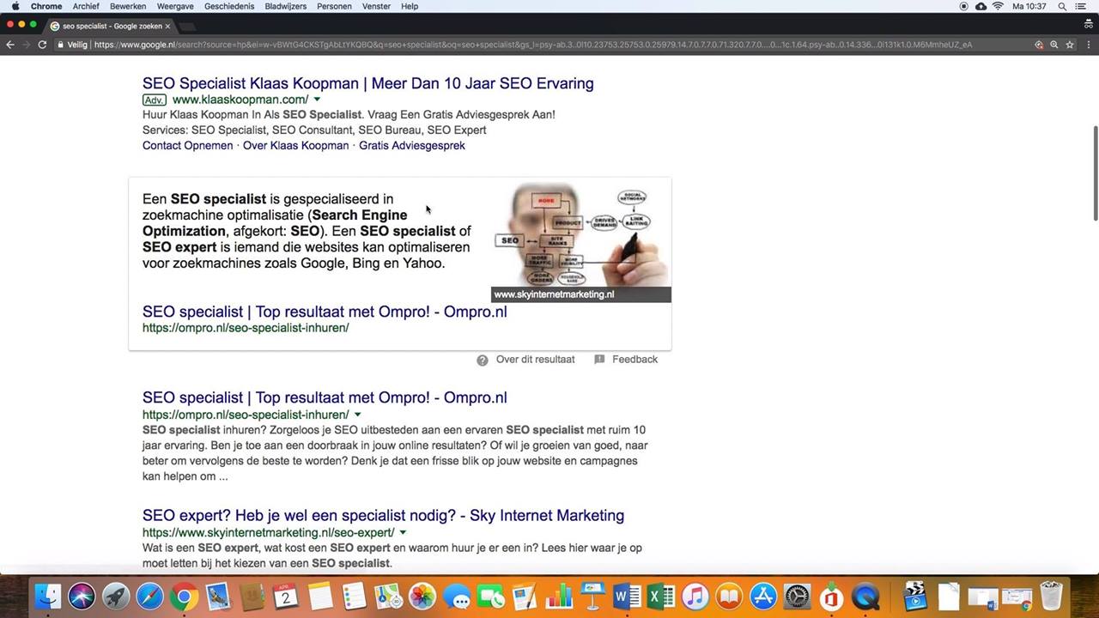Viewport: 1099px width, 618px height.
Task: Open iTunes from the Dock
Action: point(695,596)
